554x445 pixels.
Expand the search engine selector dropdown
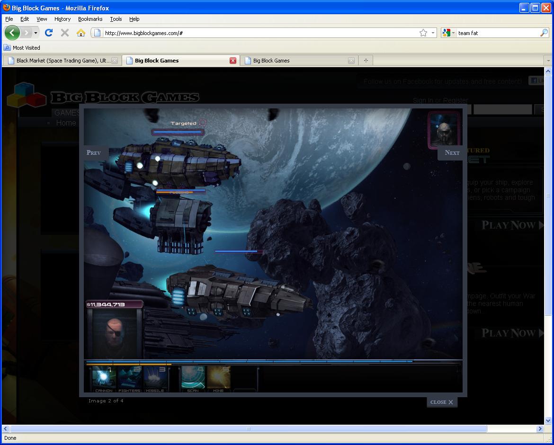click(447, 33)
